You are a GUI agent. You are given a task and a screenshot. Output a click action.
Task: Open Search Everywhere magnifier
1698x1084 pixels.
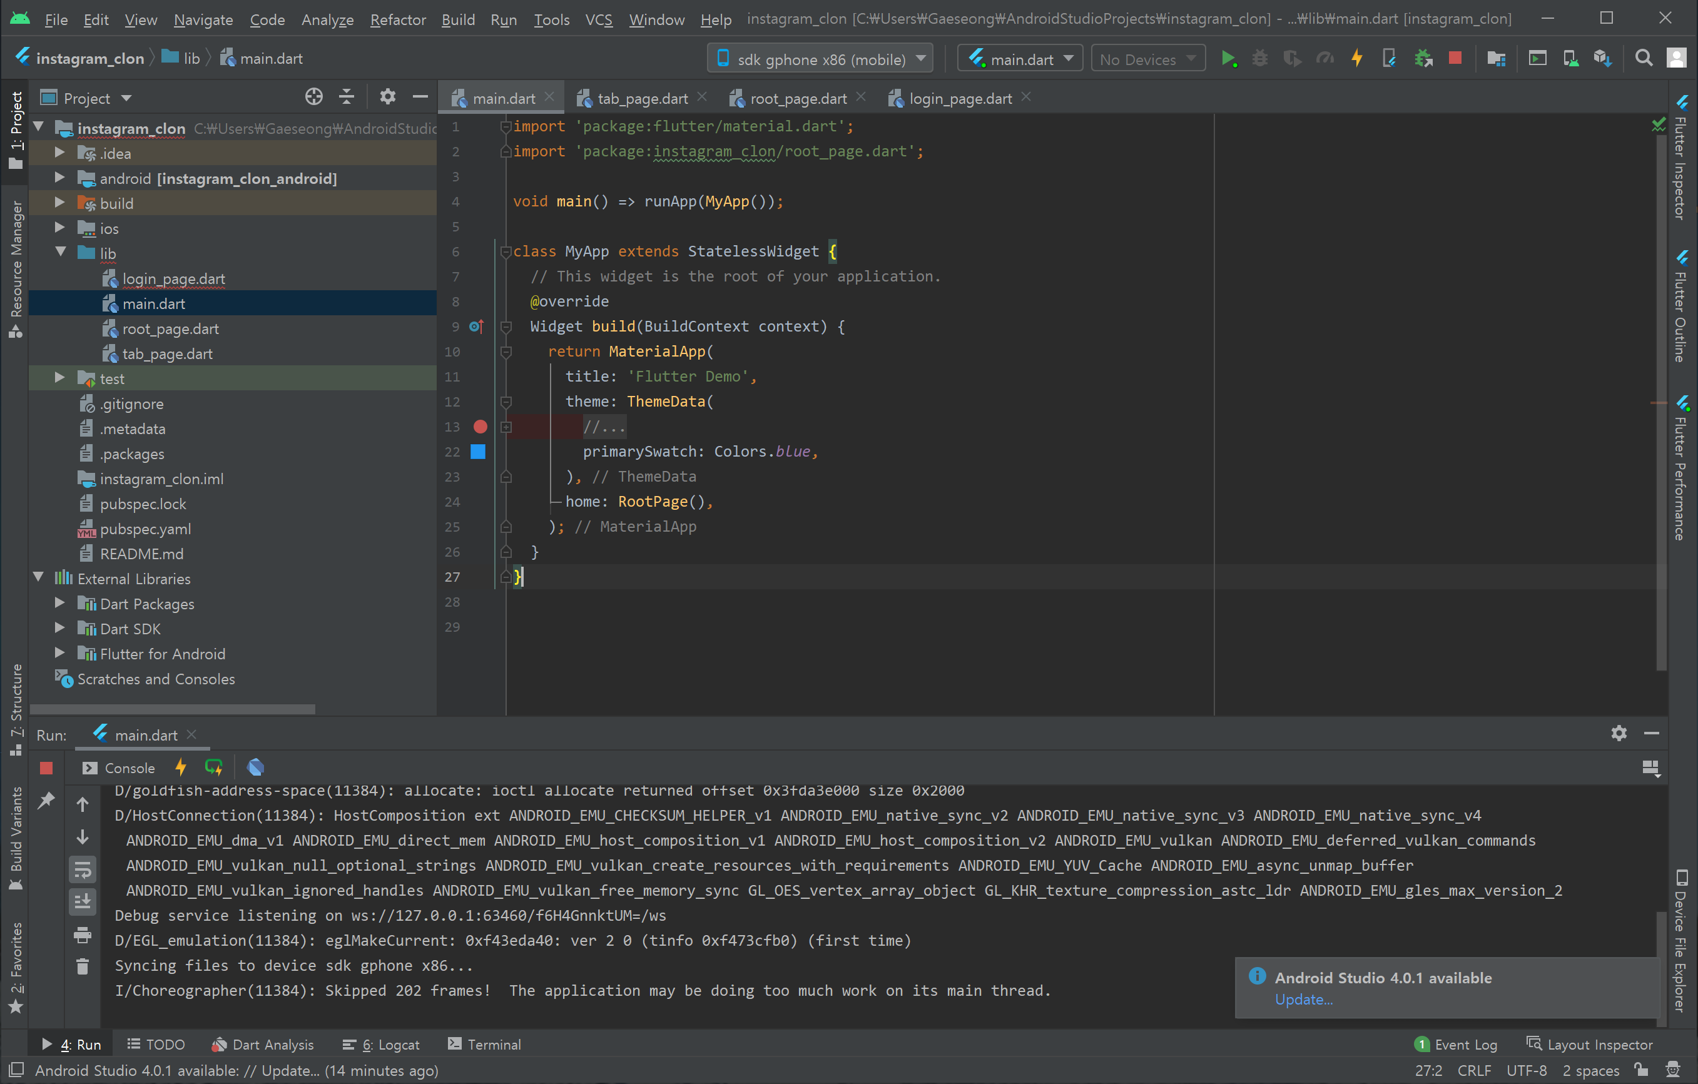click(1644, 59)
